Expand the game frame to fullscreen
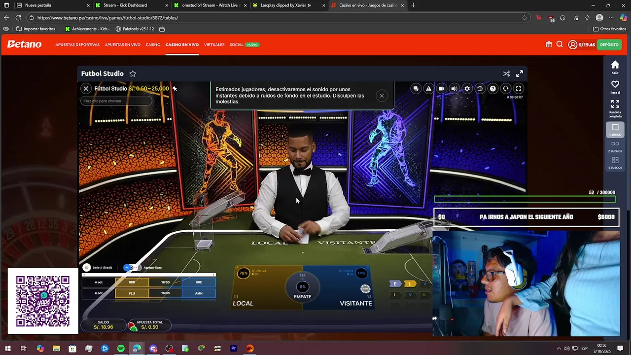 tap(520, 73)
